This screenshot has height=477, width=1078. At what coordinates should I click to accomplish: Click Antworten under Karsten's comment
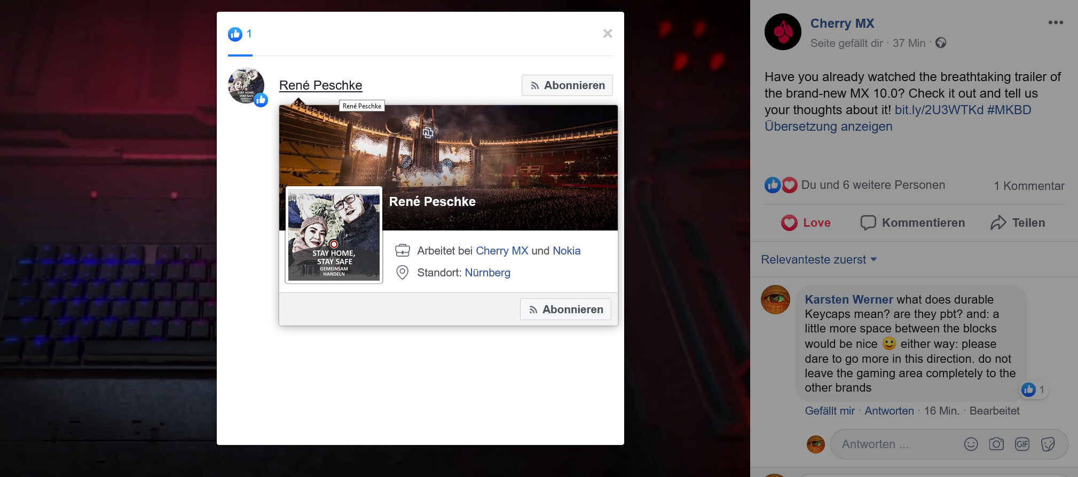pos(889,411)
